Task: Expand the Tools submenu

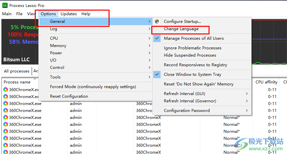Action: click(x=96, y=77)
